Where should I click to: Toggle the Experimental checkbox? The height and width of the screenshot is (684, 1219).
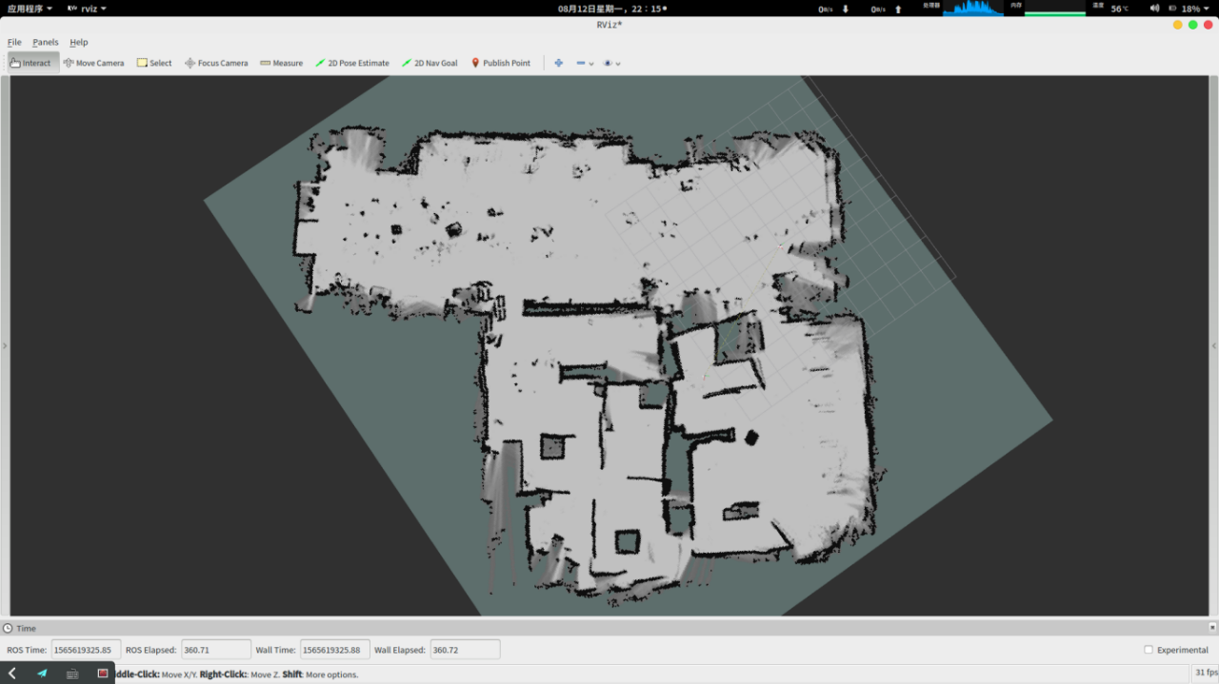click(1149, 650)
